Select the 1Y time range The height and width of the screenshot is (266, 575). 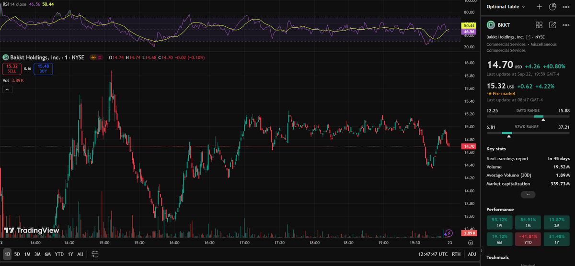pos(70,254)
